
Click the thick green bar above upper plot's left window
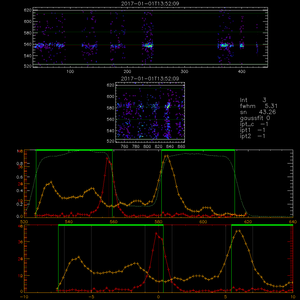74,150
